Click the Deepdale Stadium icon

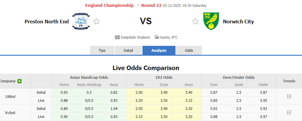(117, 37)
